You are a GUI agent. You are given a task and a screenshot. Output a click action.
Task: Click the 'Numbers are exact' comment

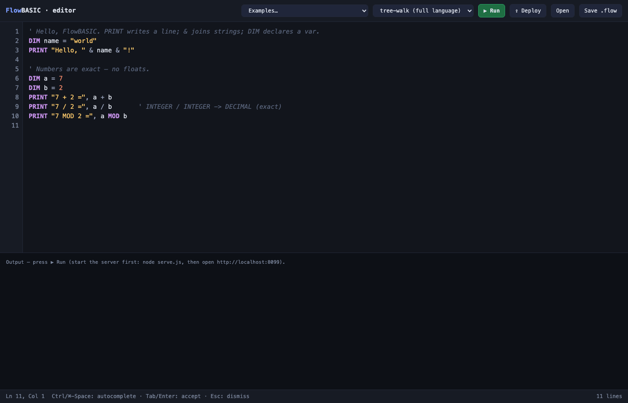(x=89, y=69)
